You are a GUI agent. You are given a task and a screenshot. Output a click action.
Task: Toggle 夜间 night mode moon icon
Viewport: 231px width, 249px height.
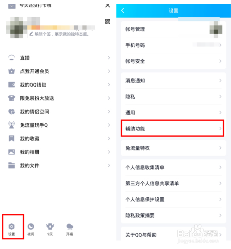pos(31,227)
